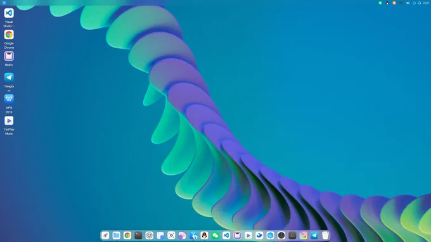The height and width of the screenshot is (242, 431).
Task: Open the system monitor icon in dock
Action: coord(292,236)
